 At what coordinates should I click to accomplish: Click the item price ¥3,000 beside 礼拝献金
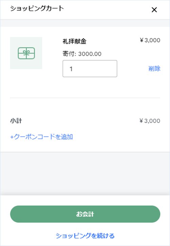click(x=150, y=40)
